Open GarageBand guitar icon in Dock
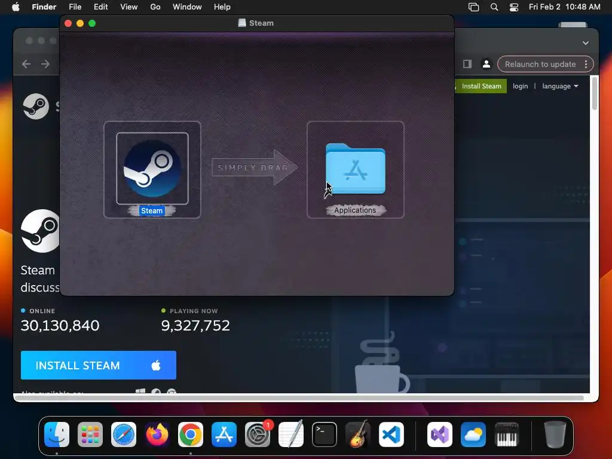Screen dimensions: 612x459 358,434
